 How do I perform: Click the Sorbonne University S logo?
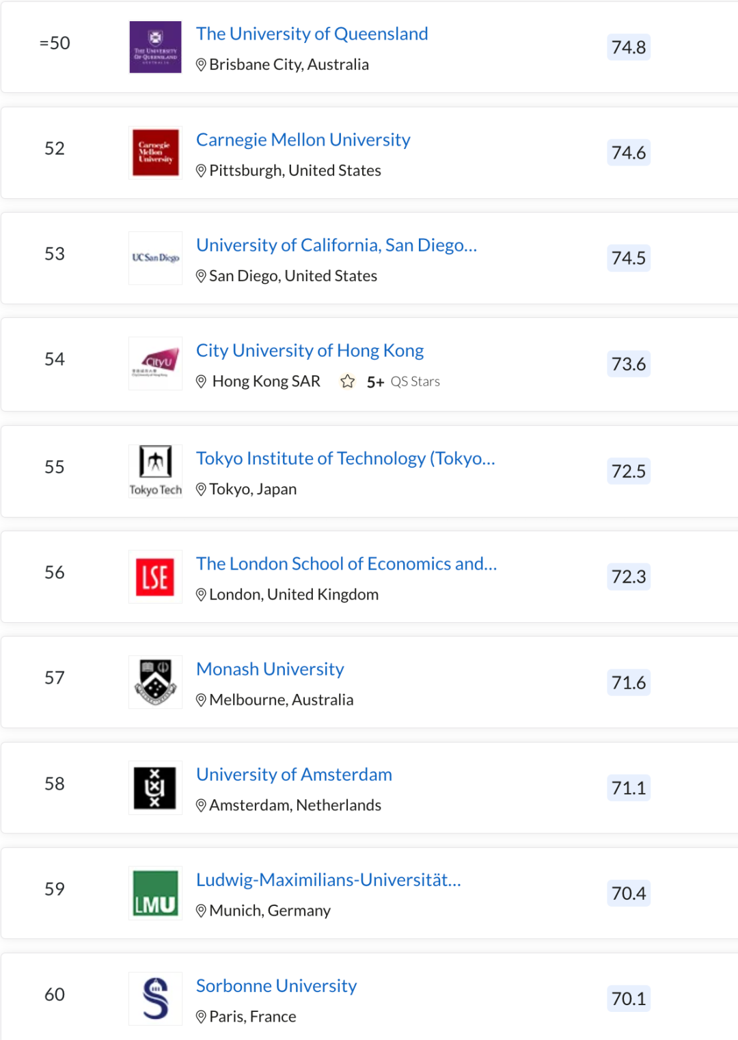(x=155, y=998)
